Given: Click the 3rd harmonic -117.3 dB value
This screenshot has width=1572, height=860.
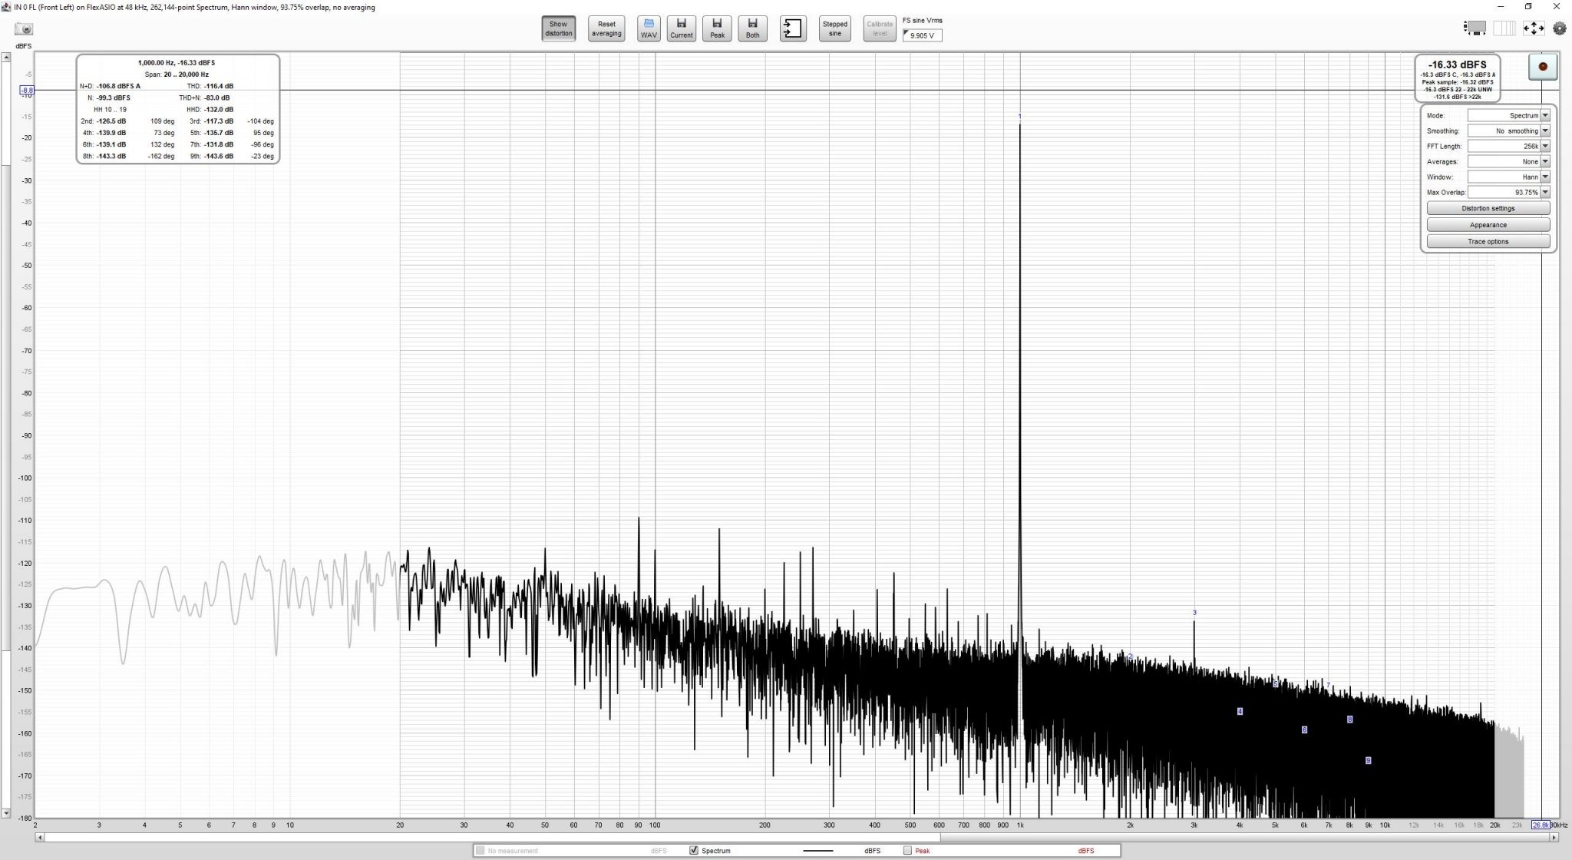Looking at the screenshot, I should tap(219, 121).
